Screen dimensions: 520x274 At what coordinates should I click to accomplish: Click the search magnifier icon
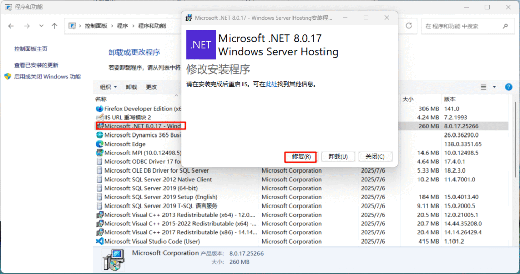tap(505, 26)
